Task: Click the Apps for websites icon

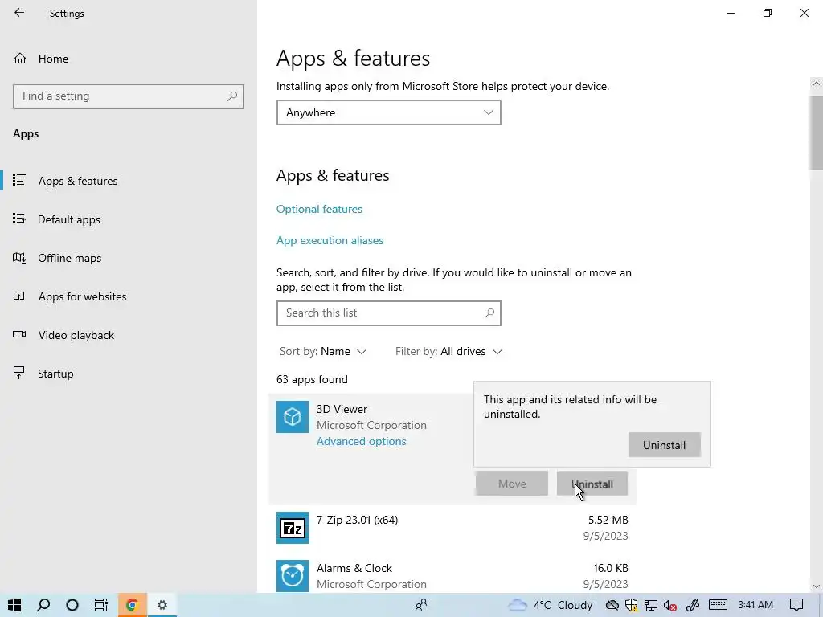Action: coord(19,296)
